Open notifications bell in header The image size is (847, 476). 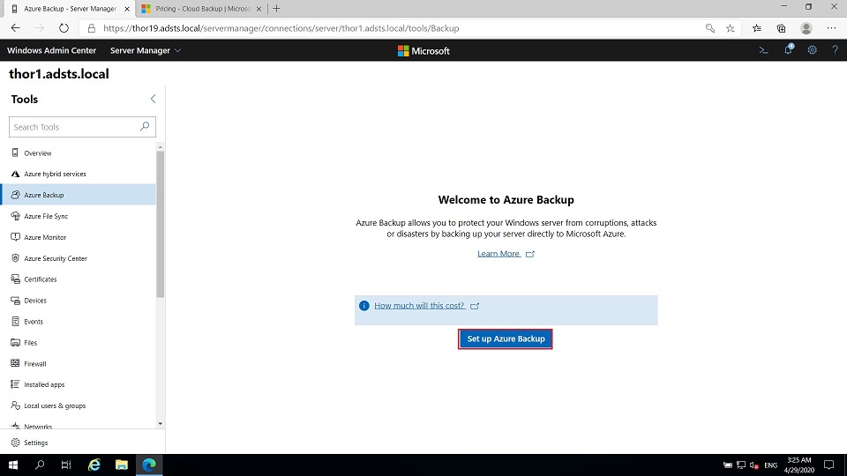tap(788, 50)
